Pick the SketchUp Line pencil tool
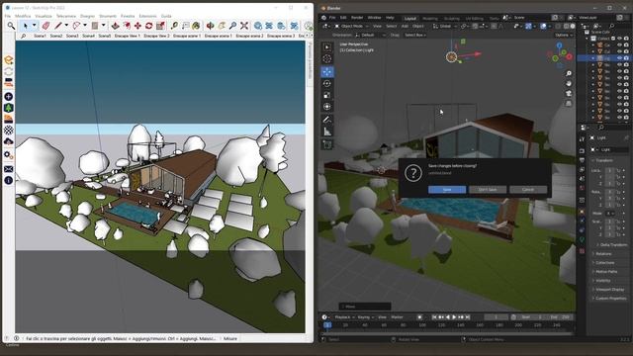The width and height of the screenshot is (633, 356). pos(58,26)
